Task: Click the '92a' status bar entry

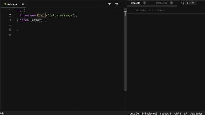Action: 2,114
